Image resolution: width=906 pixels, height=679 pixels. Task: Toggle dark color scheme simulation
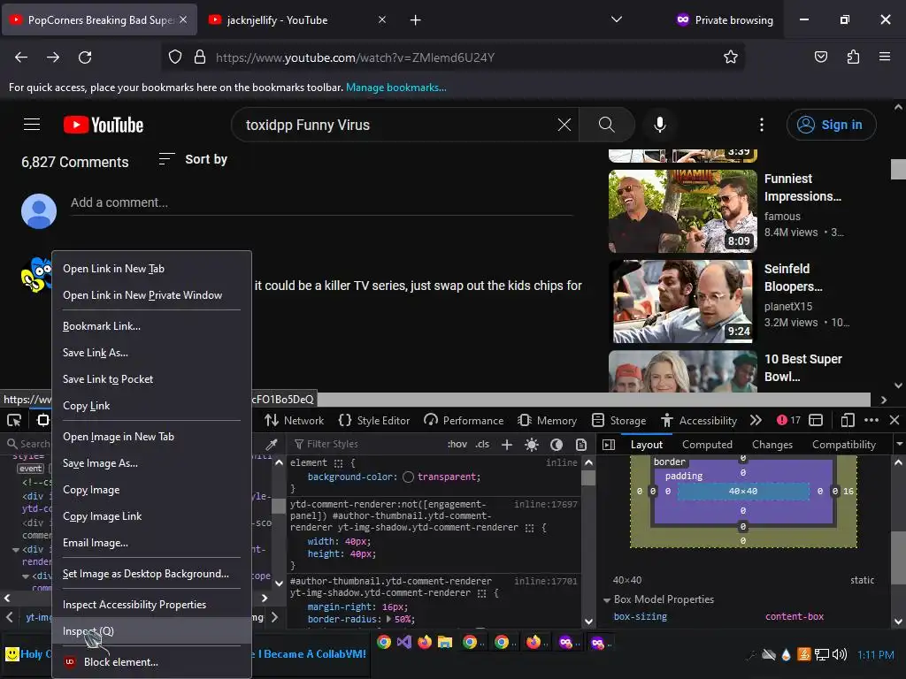[x=557, y=444]
